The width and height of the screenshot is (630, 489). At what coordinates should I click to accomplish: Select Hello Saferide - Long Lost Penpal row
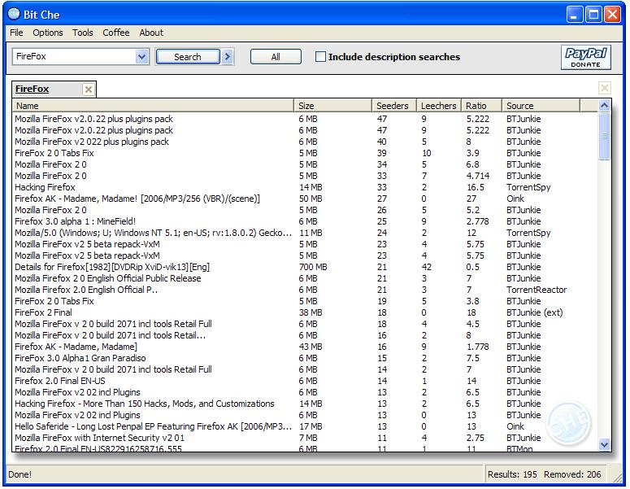tap(305, 426)
